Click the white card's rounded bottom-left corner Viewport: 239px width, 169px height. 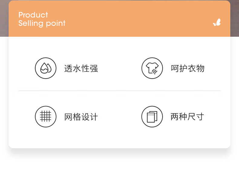11,145
